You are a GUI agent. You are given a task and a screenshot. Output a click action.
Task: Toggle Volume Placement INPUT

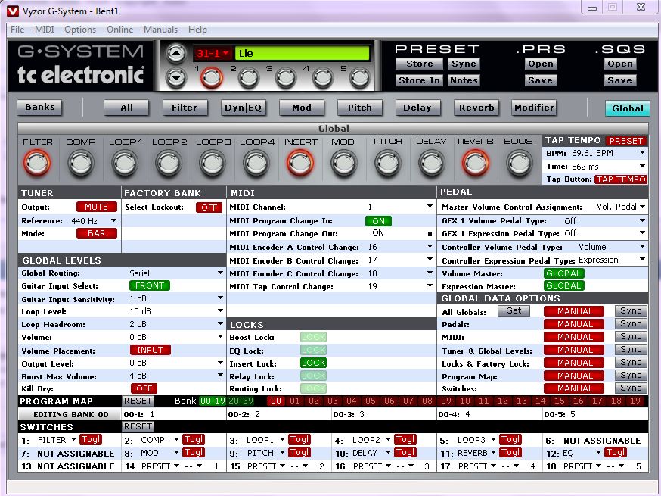150,350
